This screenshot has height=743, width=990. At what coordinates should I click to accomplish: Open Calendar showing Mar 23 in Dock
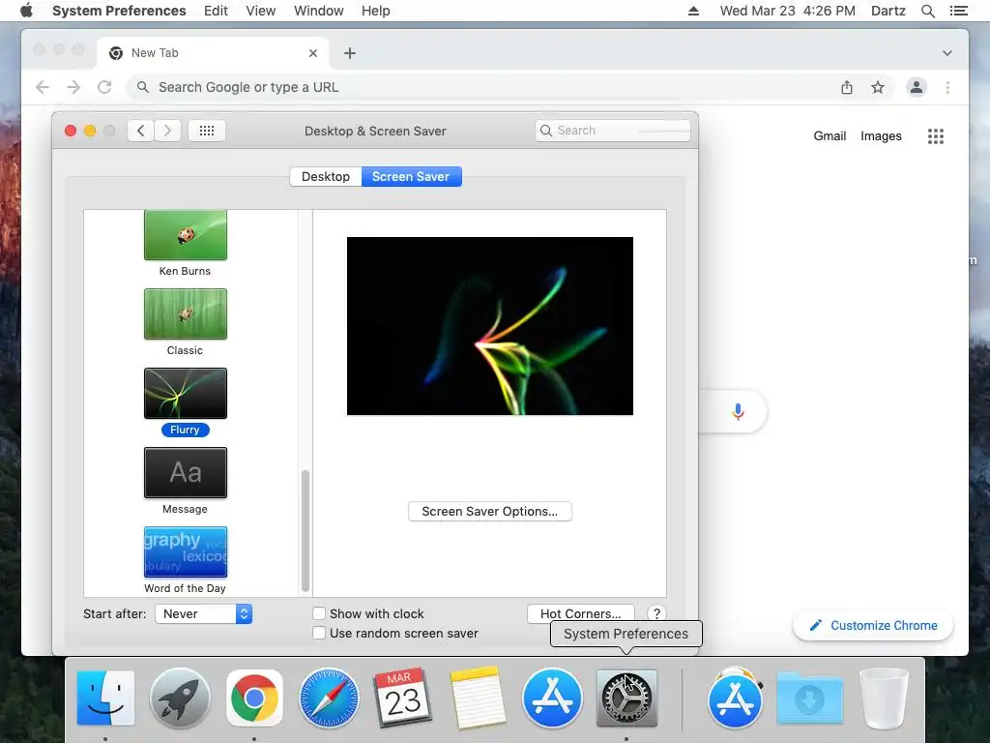coord(403,698)
